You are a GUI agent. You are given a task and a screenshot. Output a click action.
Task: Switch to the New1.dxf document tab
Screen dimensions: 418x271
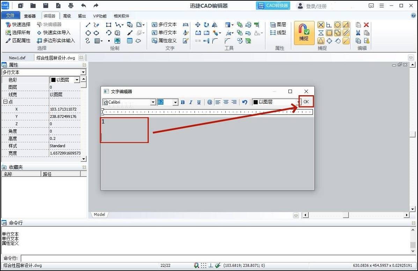coord(17,58)
